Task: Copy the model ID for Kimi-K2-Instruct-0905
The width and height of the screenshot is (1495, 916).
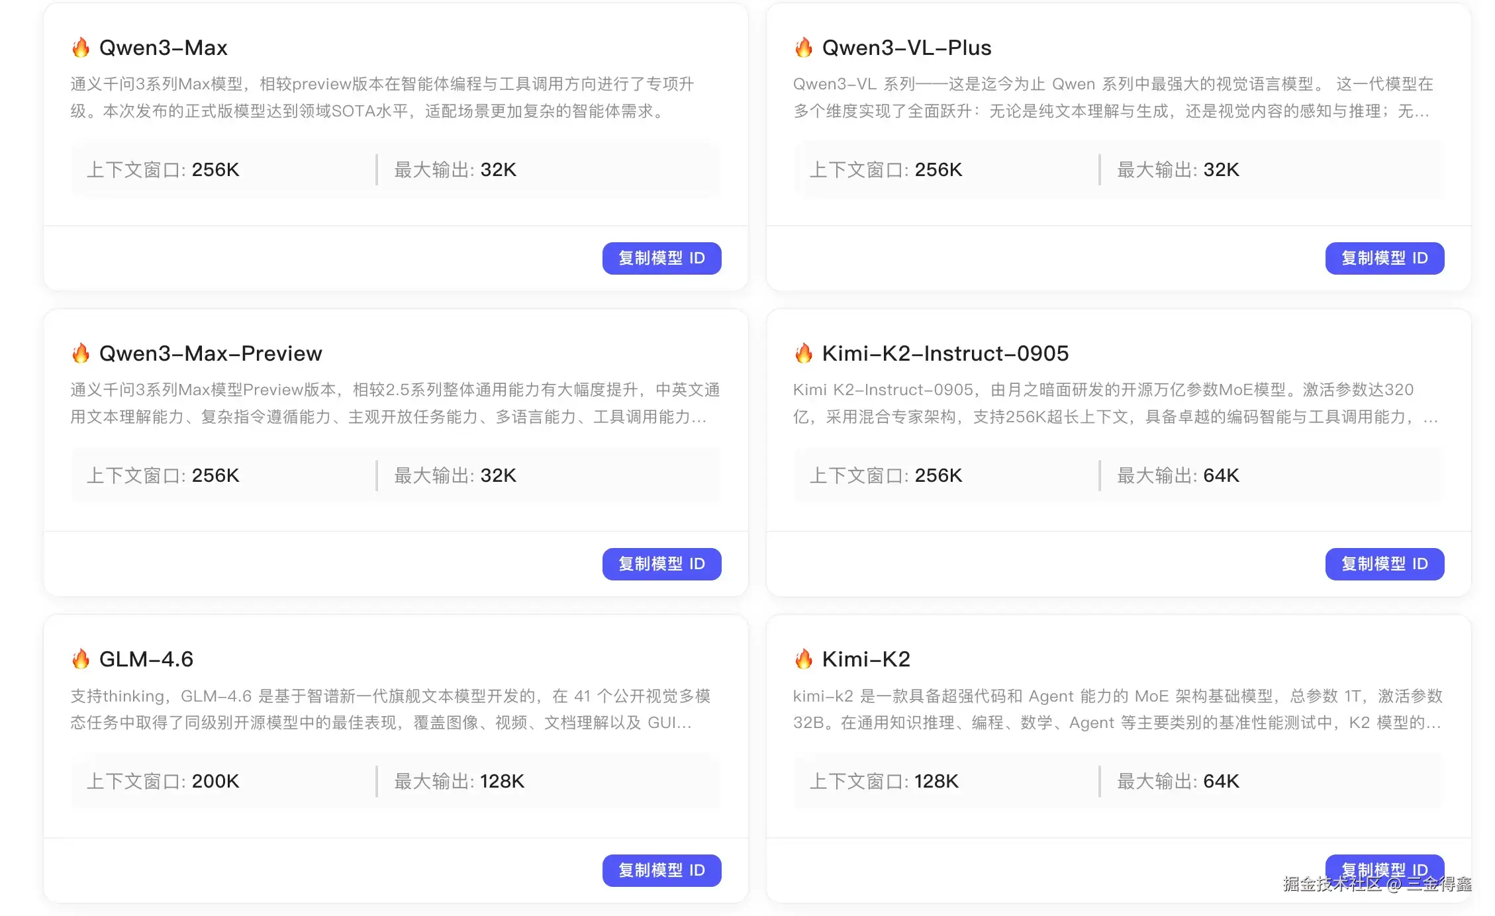Action: tap(1384, 564)
